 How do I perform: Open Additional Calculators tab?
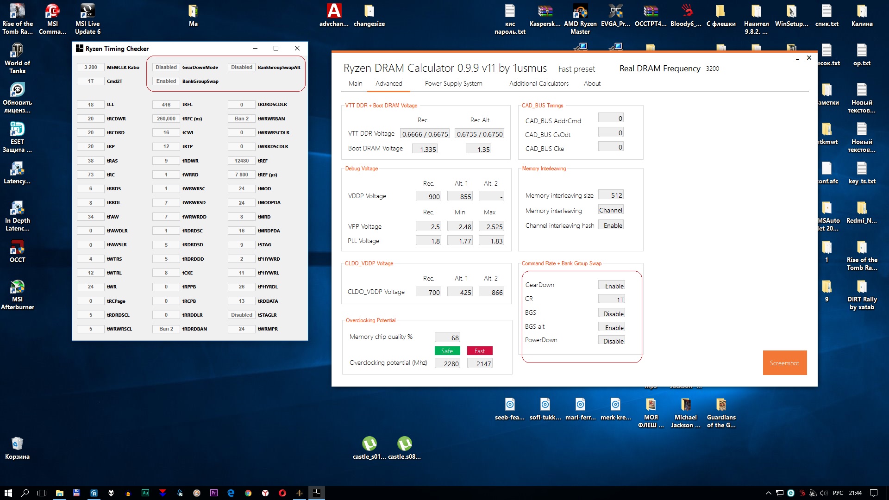pos(538,83)
